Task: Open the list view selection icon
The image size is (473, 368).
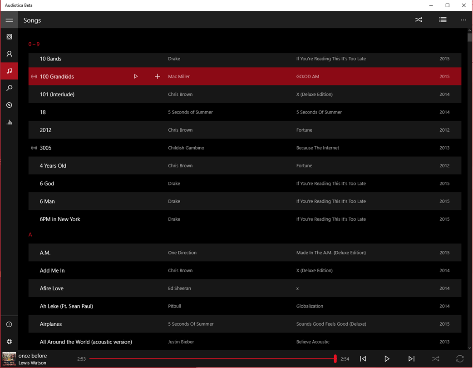Action: point(443,20)
